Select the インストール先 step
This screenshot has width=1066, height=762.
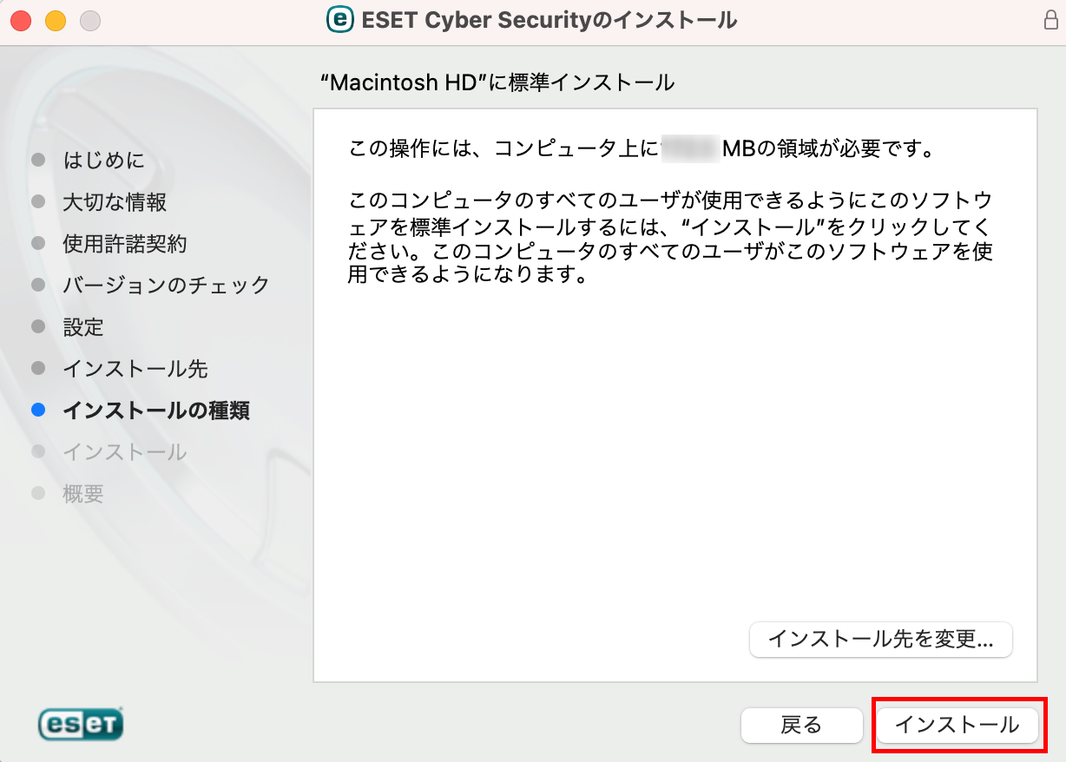(x=135, y=369)
